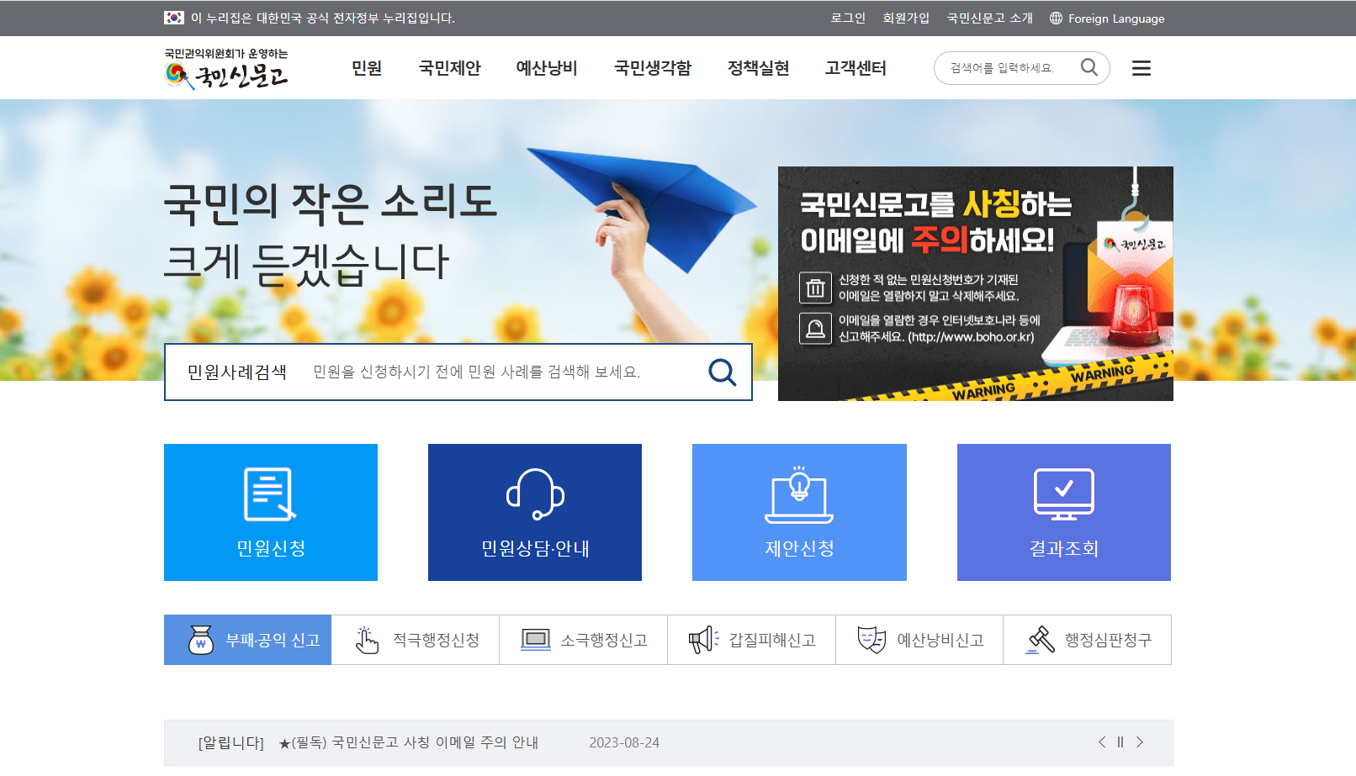
Task: Click the megaphone icon for 갑질피해신고
Action: (704, 640)
